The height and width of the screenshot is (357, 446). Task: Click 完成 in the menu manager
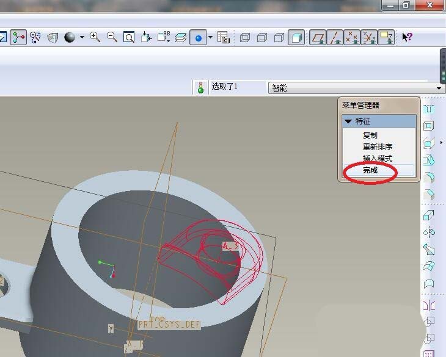point(370,170)
